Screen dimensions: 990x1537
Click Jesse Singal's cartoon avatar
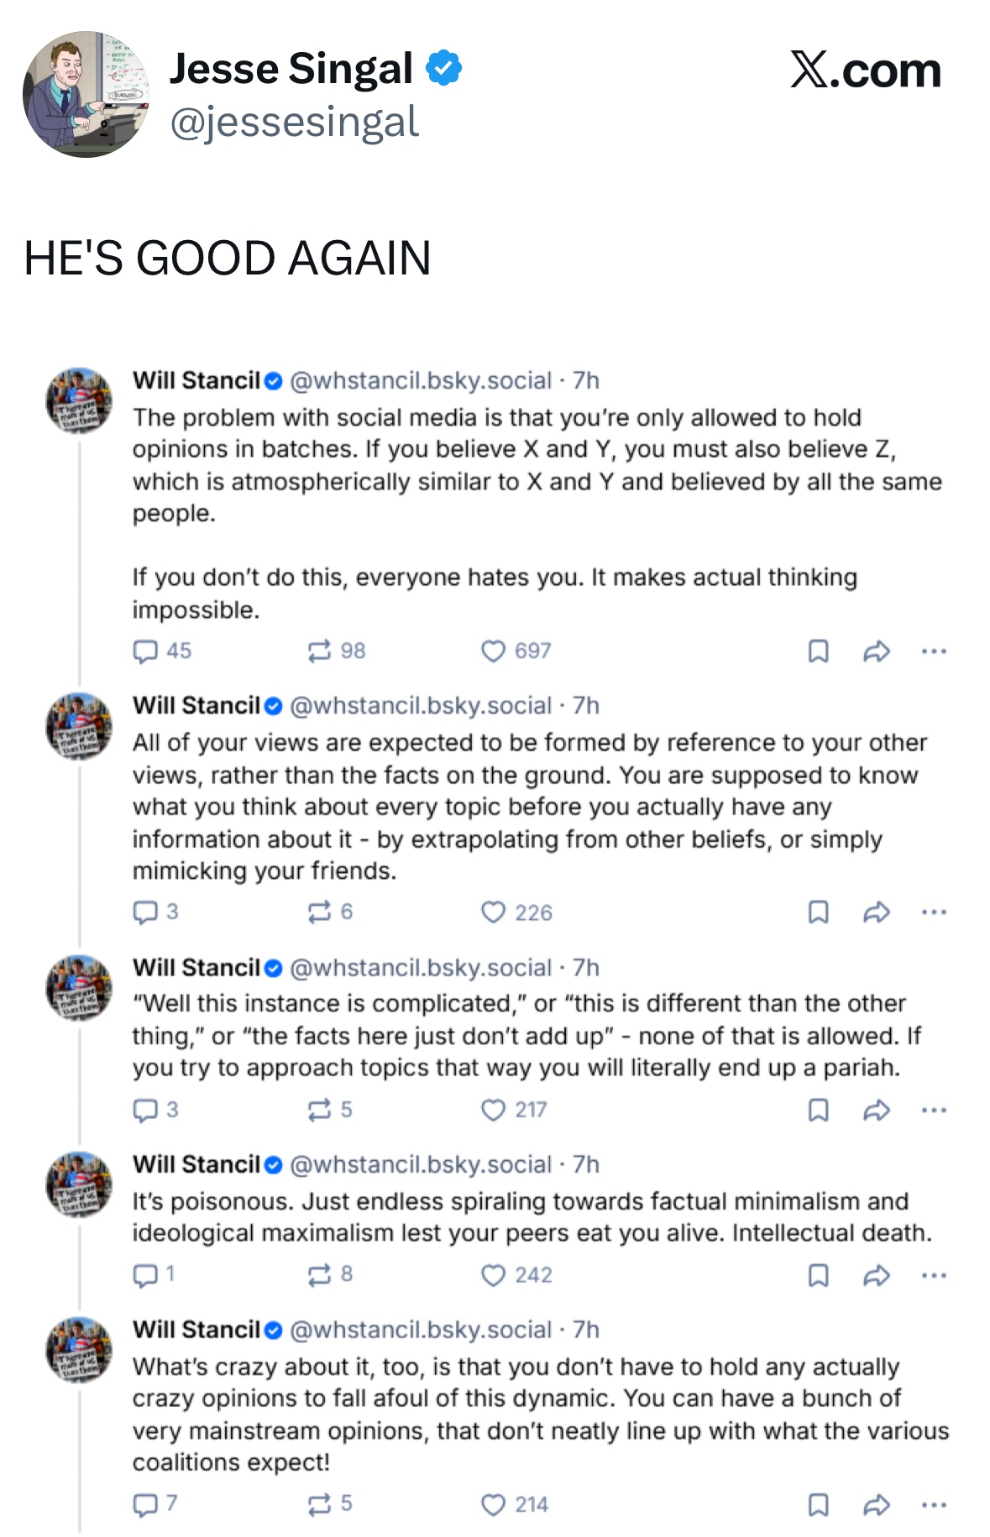[86, 94]
